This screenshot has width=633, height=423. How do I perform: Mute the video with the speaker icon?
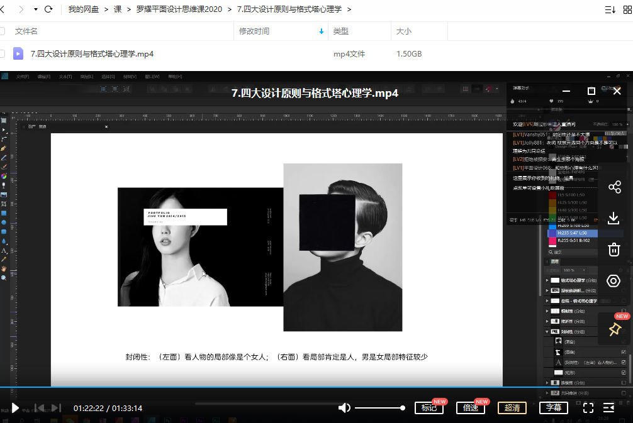click(x=344, y=408)
